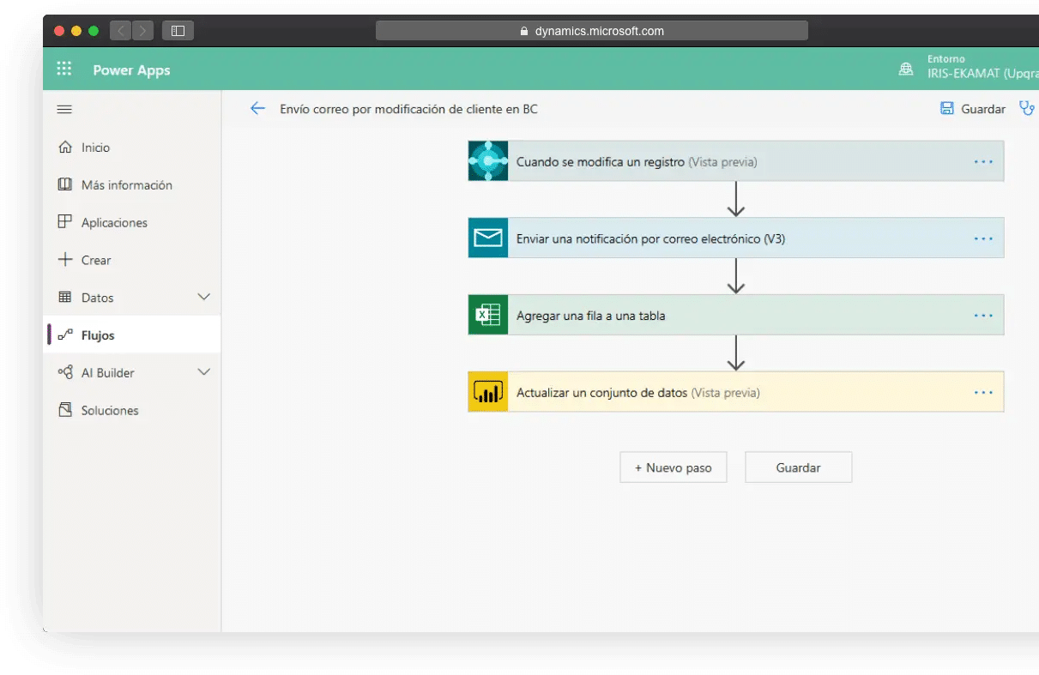This screenshot has width=1039, height=675.
Task: Click the Nuevo paso button
Action: tap(673, 467)
